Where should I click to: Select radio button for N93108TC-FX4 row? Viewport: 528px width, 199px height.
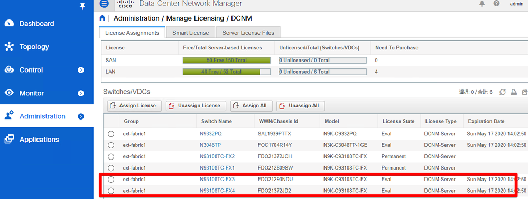[111, 191]
